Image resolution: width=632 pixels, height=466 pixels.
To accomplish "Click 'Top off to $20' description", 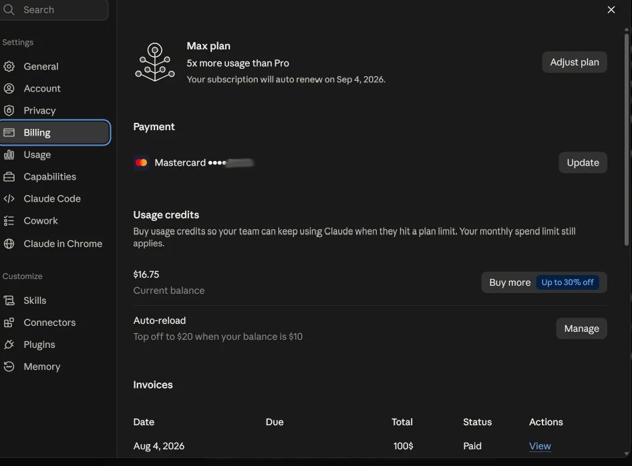I will point(218,336).
